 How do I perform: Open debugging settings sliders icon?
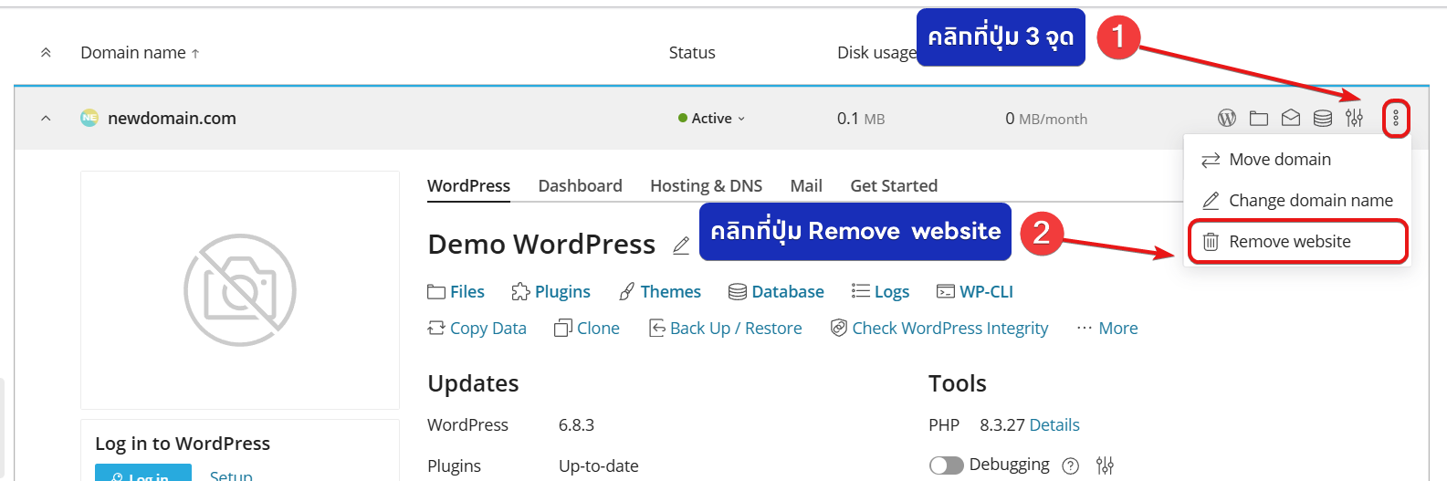[x=1105, y=465]
